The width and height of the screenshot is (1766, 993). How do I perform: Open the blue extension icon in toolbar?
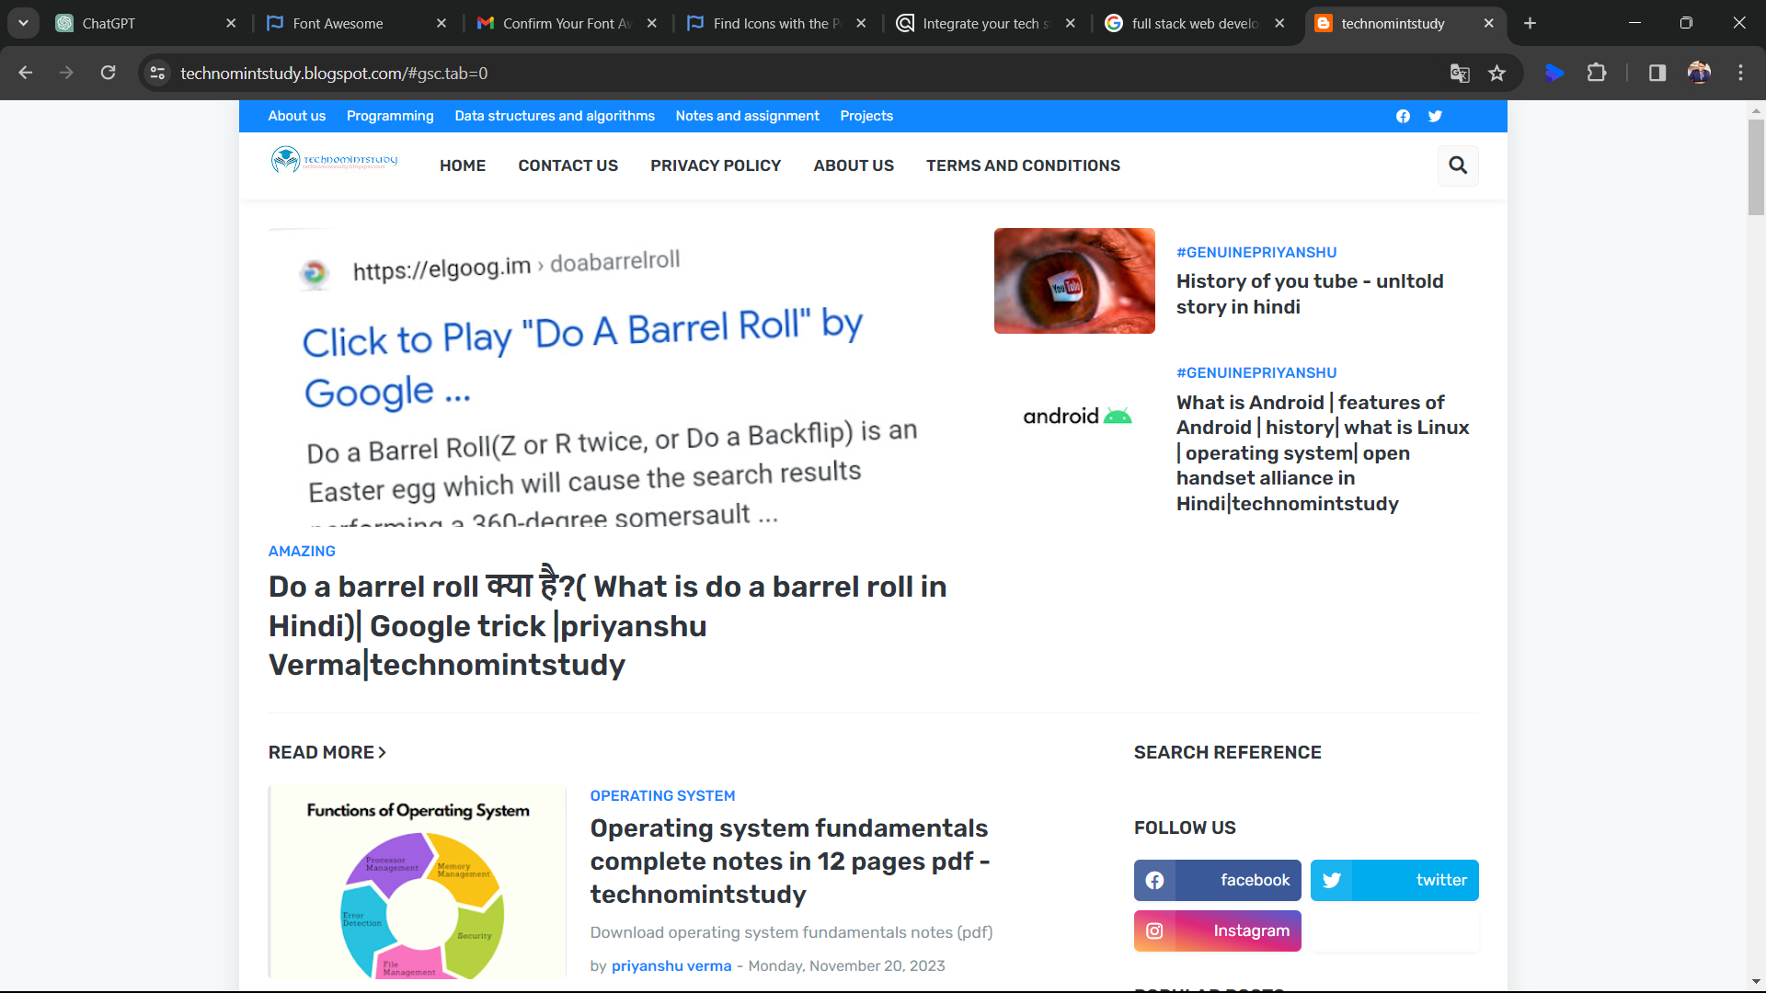click(1554, 73)
